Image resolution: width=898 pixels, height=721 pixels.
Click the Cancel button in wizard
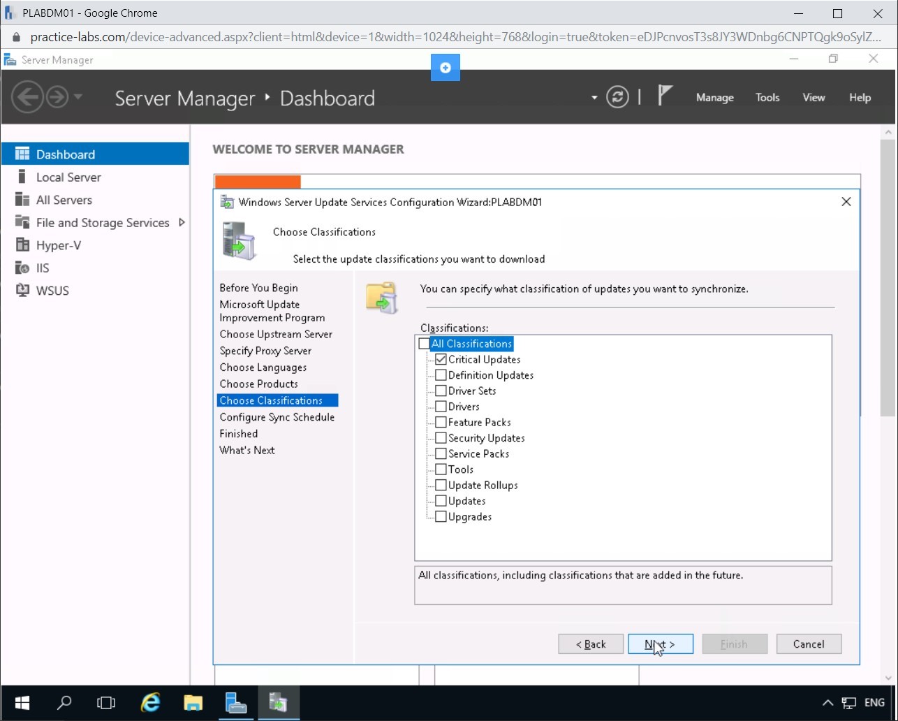point(808,644)
